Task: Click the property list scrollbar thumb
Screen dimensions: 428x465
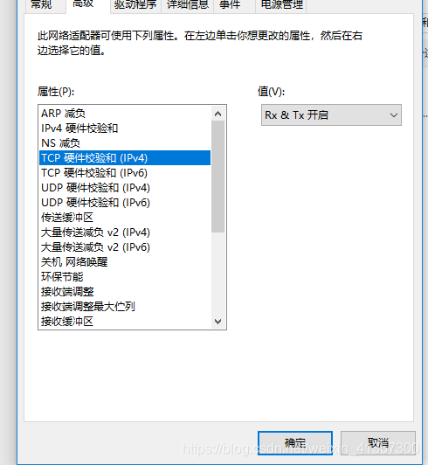Action: click(217, 177)
